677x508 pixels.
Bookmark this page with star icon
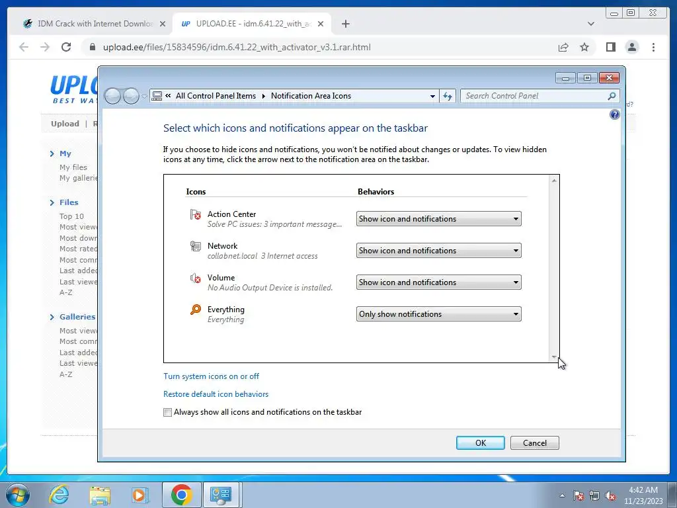tap(584, 47)
